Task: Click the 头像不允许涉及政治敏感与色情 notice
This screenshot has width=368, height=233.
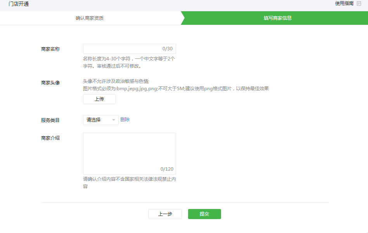Action: pyautogui.click(x=116, y=81)
